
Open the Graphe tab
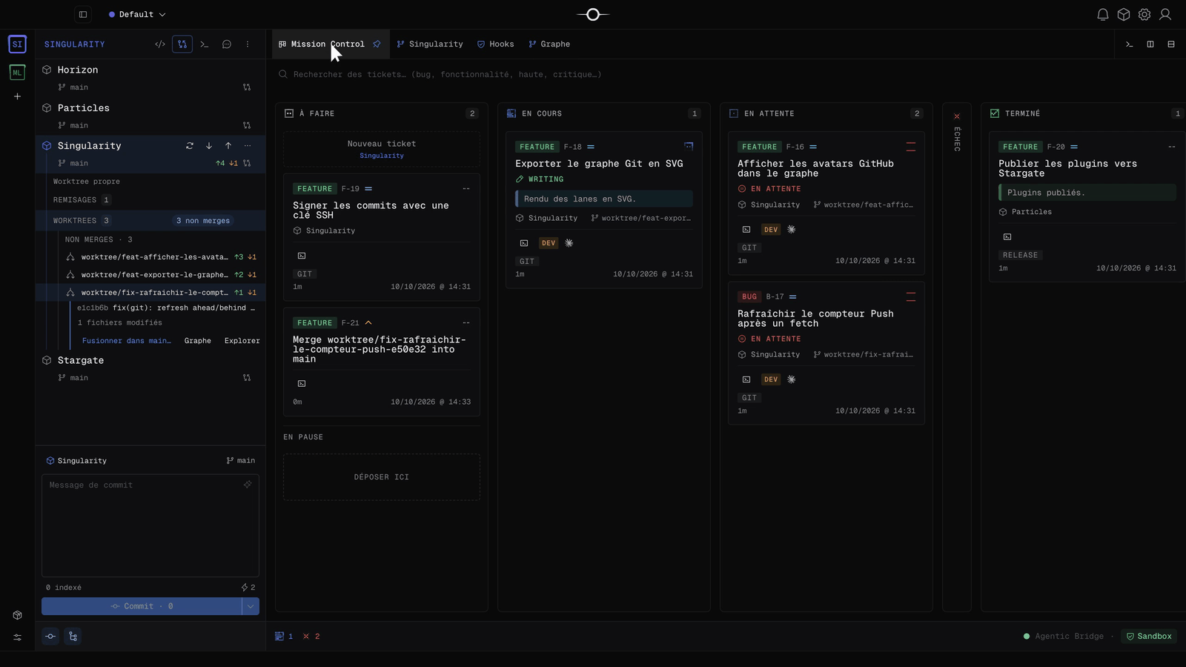pos(549,44)
